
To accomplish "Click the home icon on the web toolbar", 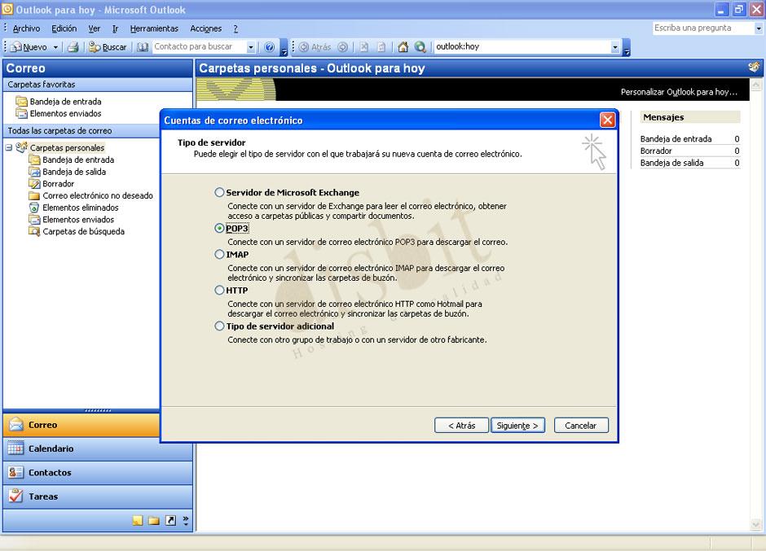I will (x=402, y=46).
